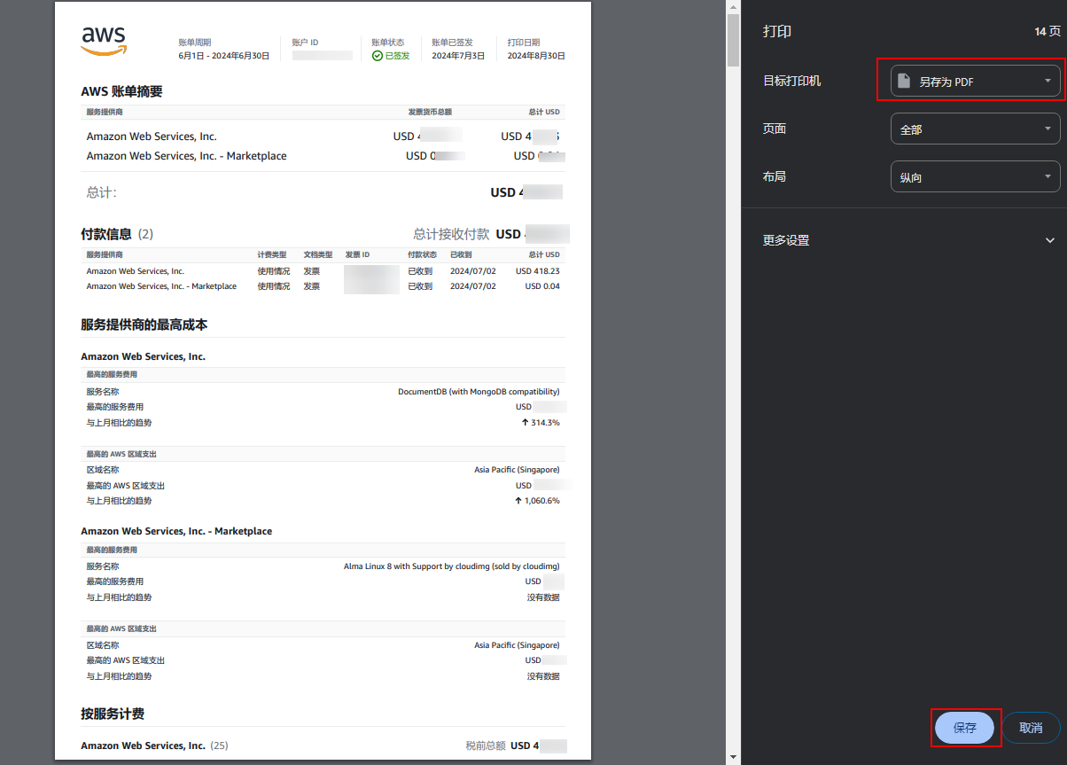This screenshot has height=765, width=1067.
Task: Click the 总计: label in bill summary
Action: click(x=101, y=192)
